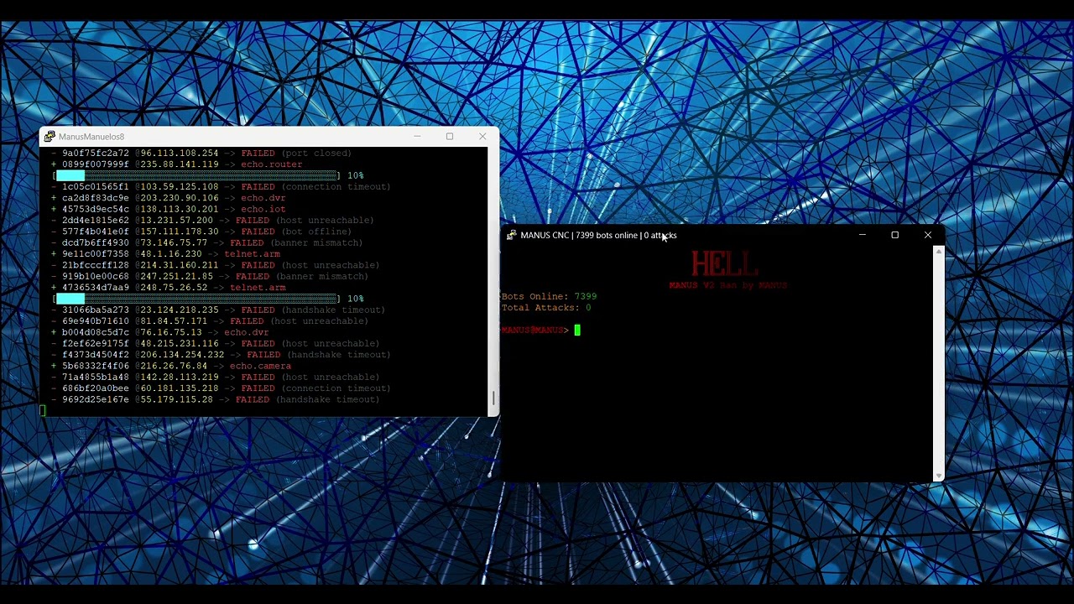This screenshot has width=1074, height=604.
Task: Click the scroll-down arrow in MANUS CNC window
Action: (939, 476)
